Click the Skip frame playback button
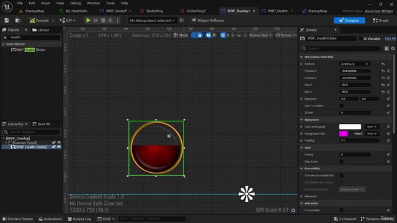The width and height of the screenshot is (397, 223). tap(96, 20)
